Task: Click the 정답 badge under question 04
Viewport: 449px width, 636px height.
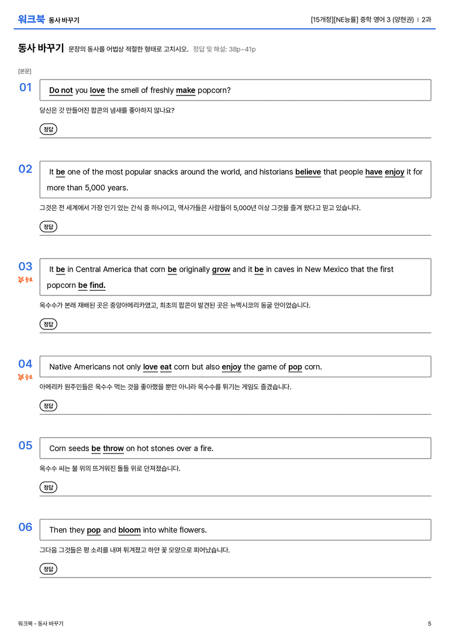Action: pos(48,405)
